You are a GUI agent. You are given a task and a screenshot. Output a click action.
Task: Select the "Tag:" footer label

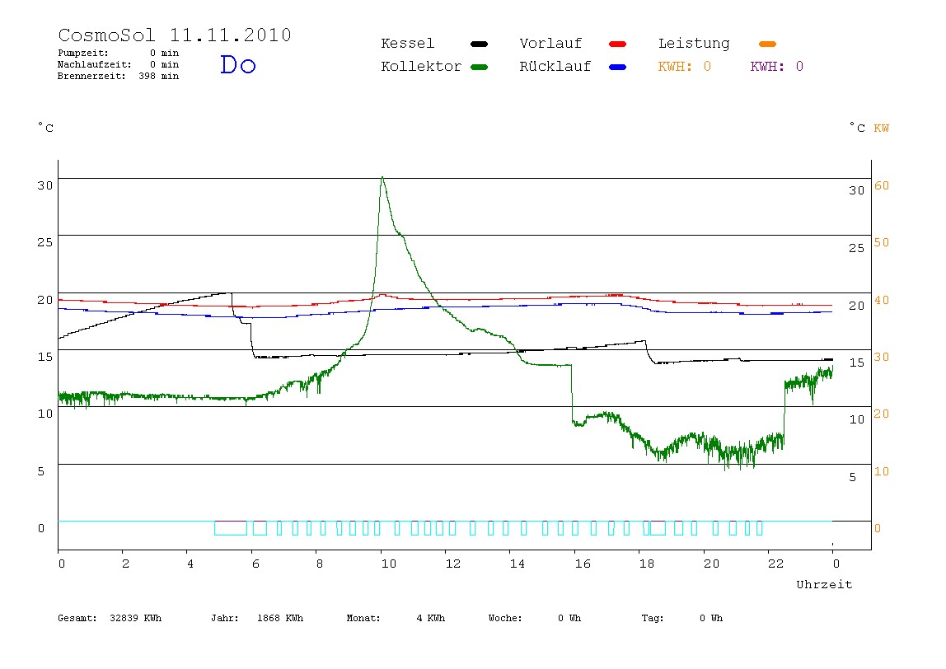coord(652,618)
